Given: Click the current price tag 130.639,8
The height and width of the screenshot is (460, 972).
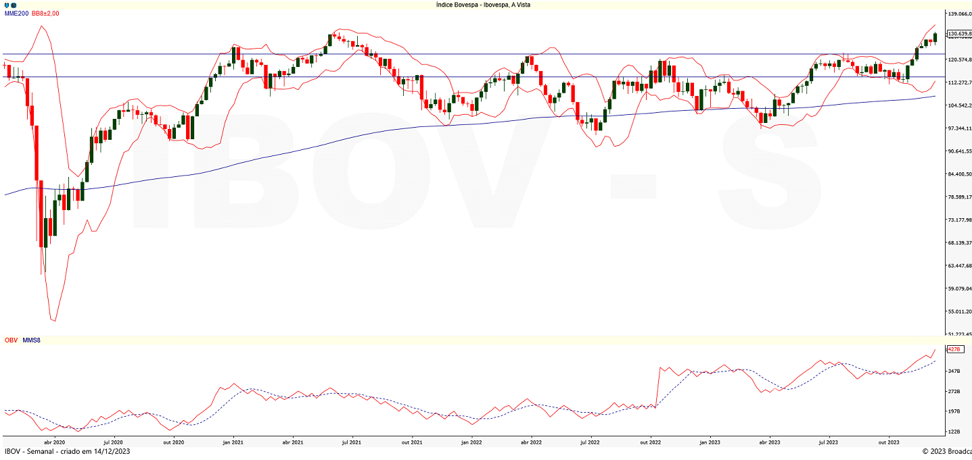Looking at the screenshot, I should pyautogui.click(x=959, y=34).
